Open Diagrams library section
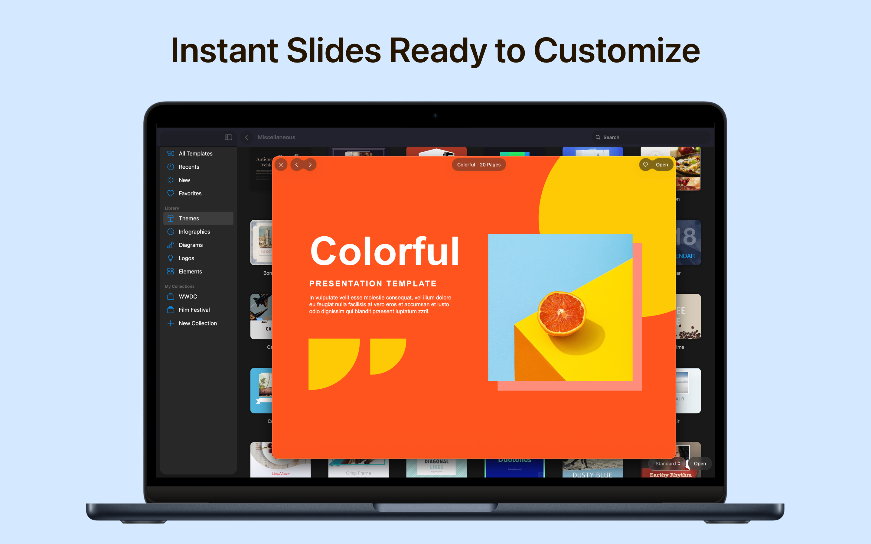Viewport: 871px width, 544px height. (x=198, y=245)
